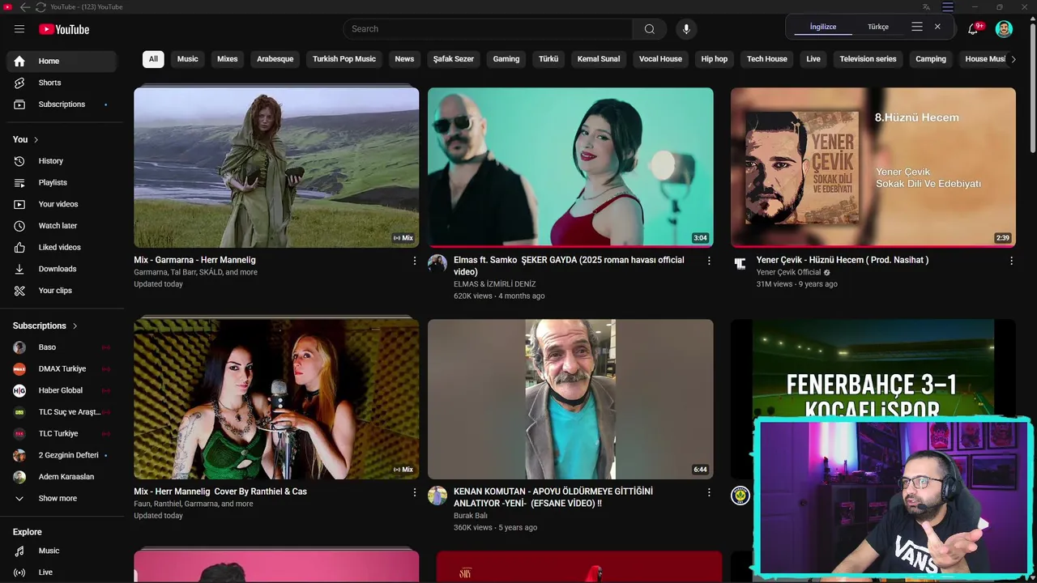This screenshot has height=583, width=1037.
Task: Open options for Herr Mannelig Cover mix
Action: click(x=415, y=492)
